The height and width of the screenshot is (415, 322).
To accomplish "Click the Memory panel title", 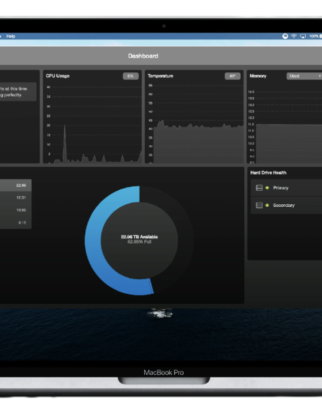I will coord(258,76).
